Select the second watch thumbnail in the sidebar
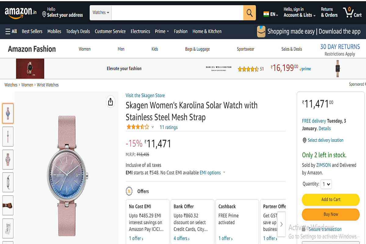This screenshot has width=366, height=244. click(x=8, y=136)
